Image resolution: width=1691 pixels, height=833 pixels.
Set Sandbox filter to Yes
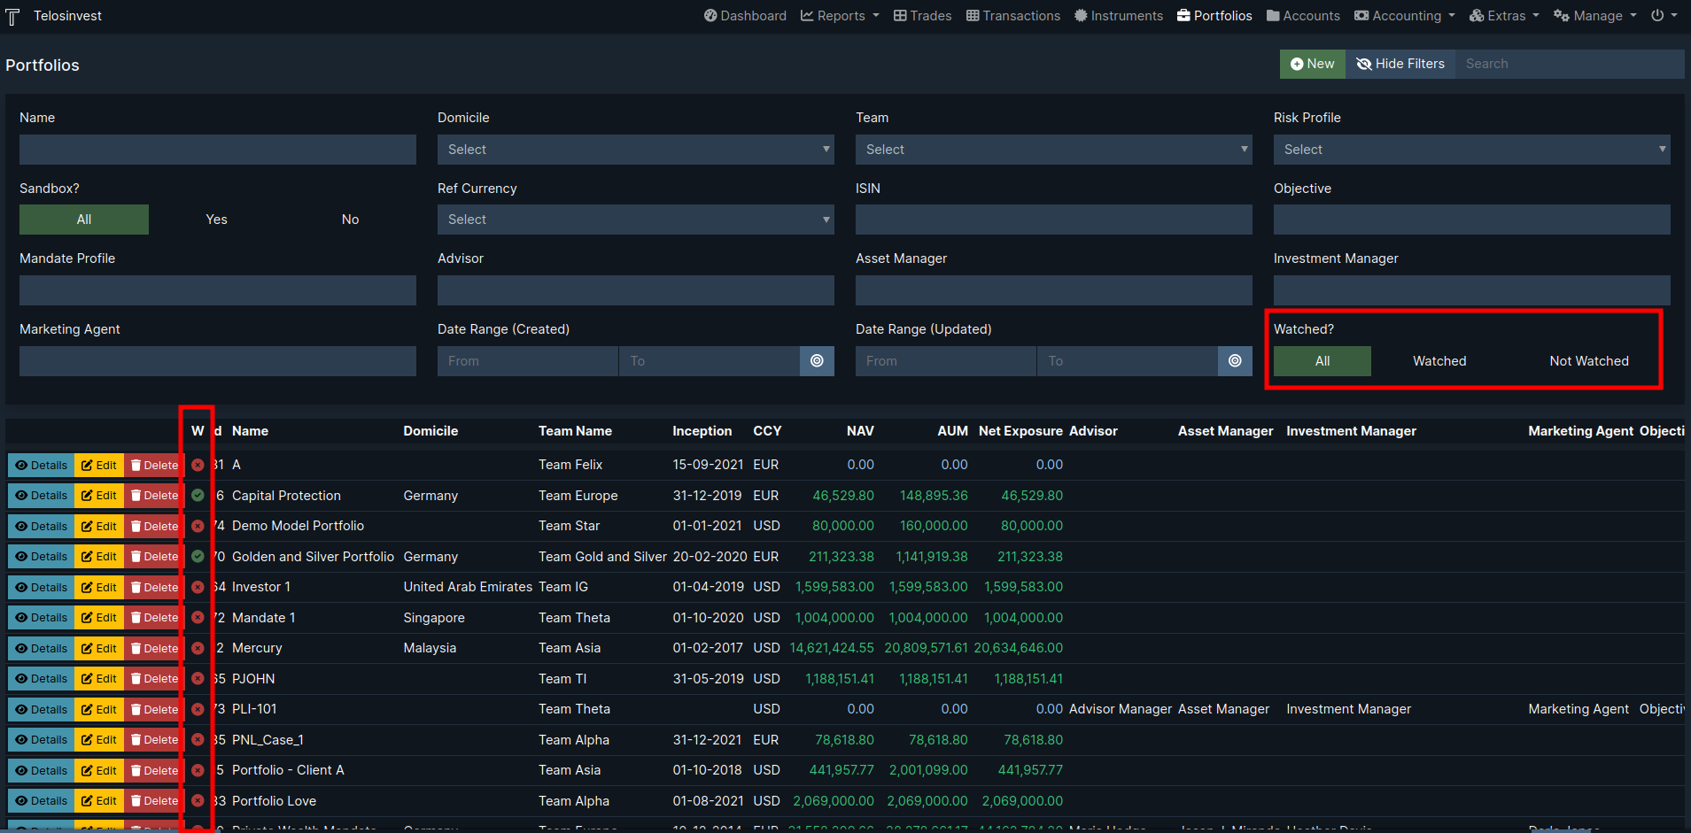click(x=216, y=220)
